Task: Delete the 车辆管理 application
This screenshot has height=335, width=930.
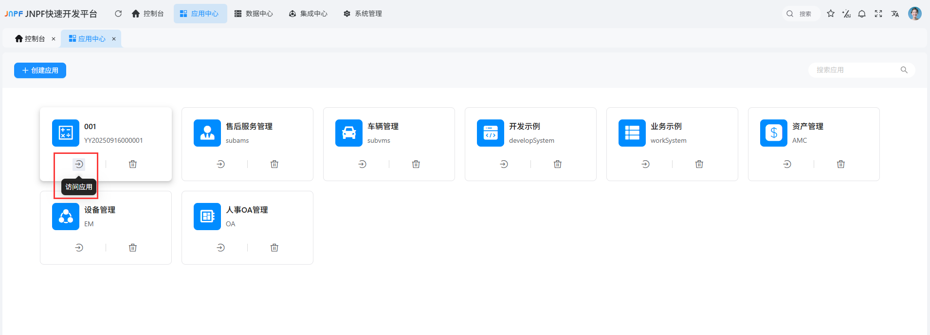Action: coord(416,165)
